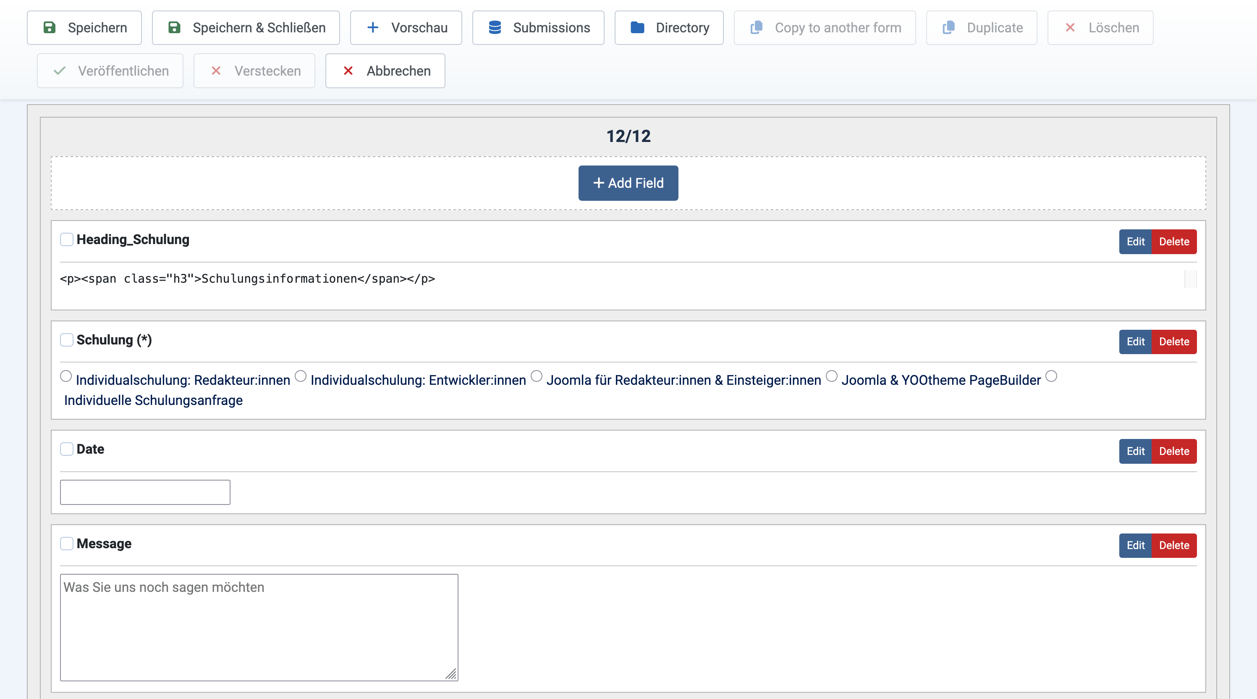
Task: Tick the Heading_Schulung checkbox
Action: pyautogui.click(x=67, y=240)
